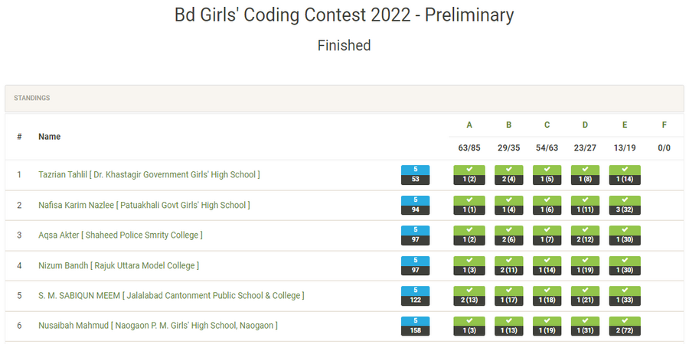Open problem C column header

547,125
